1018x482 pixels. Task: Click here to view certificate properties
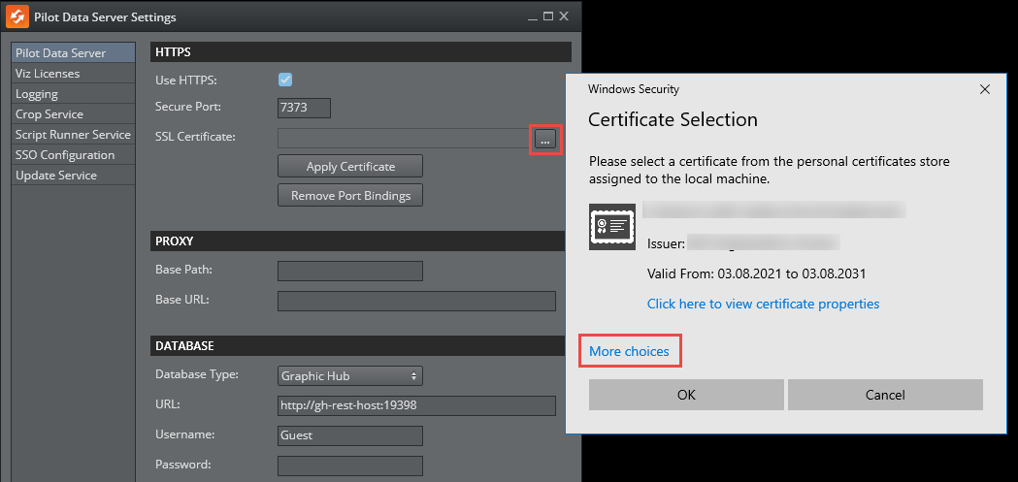click(763, 304)
